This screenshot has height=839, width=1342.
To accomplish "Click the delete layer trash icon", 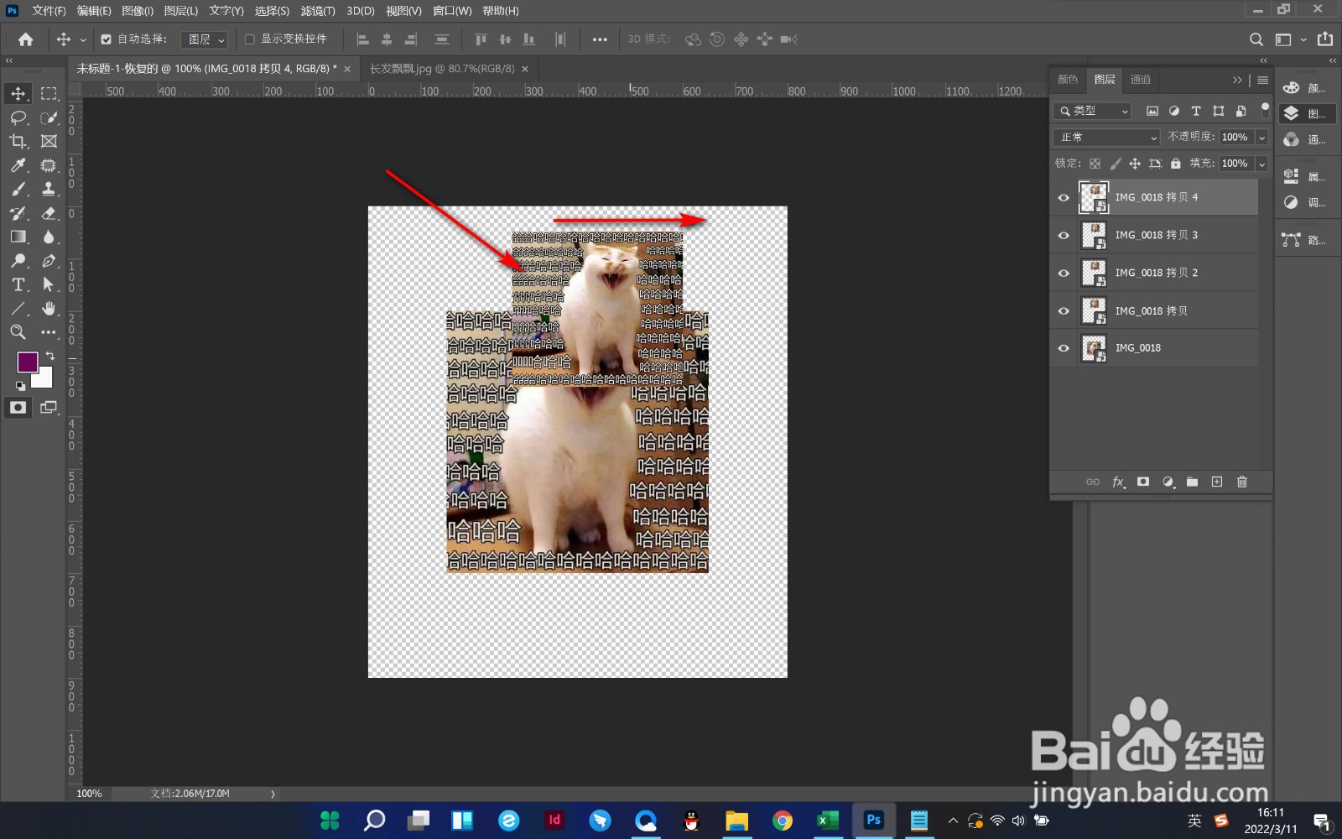I will pos(1242,482).
